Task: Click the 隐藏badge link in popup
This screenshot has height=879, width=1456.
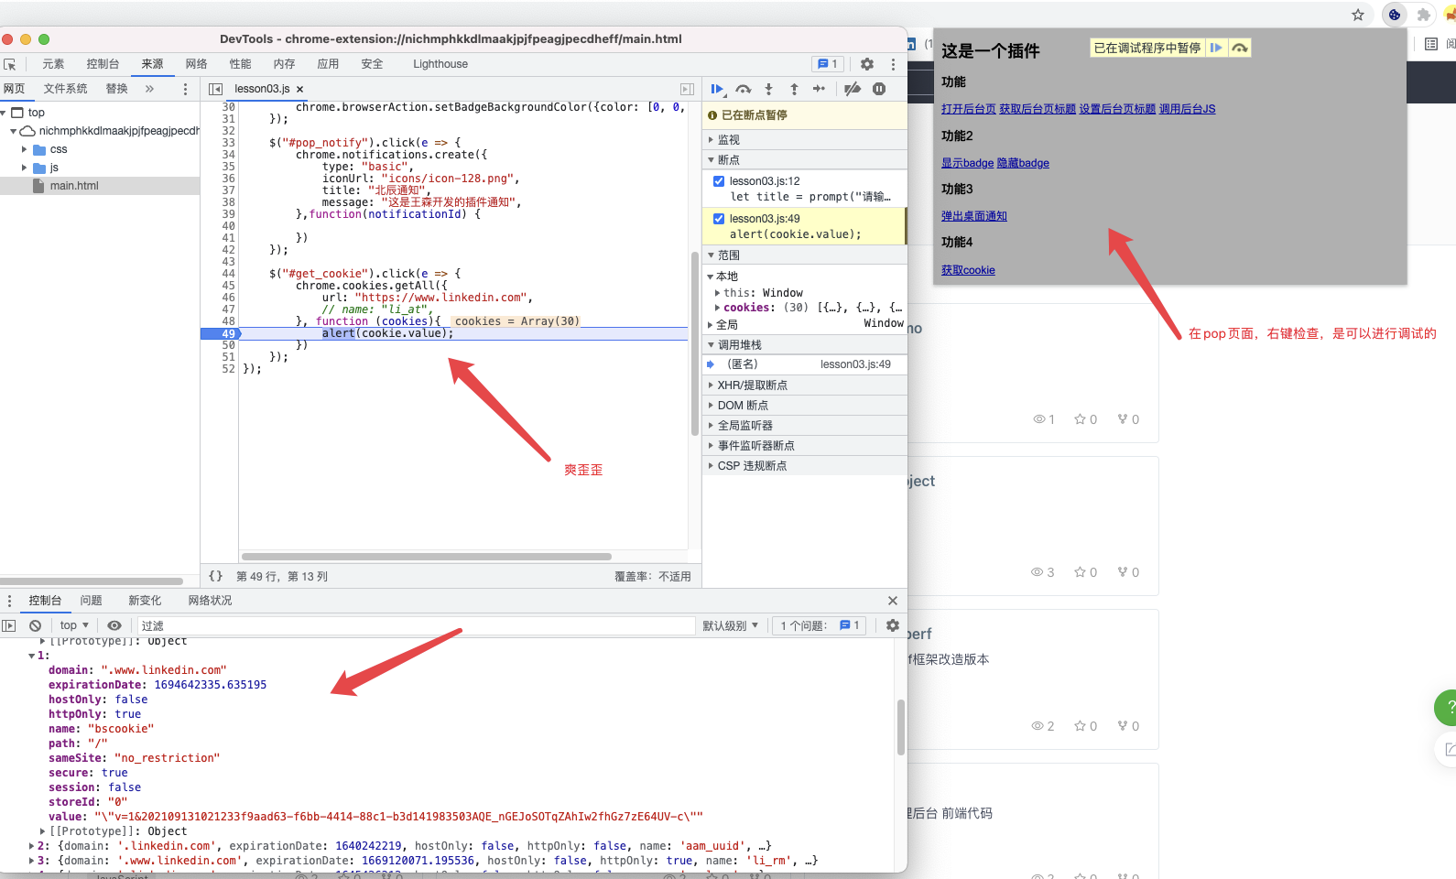Action: 1023,163
